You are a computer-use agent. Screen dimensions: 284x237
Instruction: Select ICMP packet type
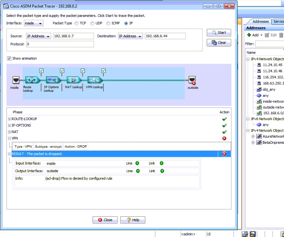108,23
